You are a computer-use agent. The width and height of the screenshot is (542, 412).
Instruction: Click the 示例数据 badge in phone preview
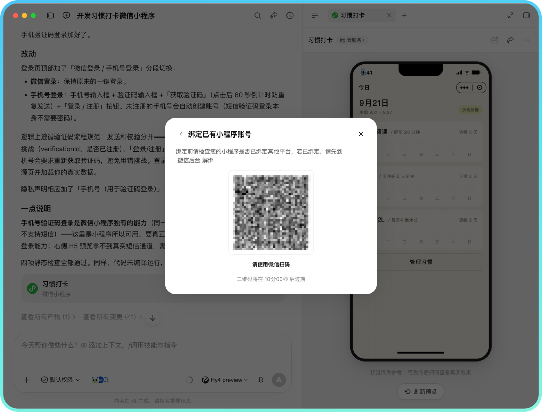coord(470,110)
